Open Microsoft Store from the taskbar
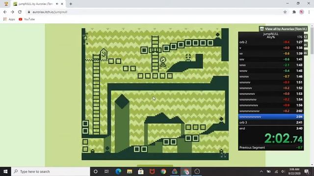Viewport: 314px width, 176px height. tap(141, 172)
